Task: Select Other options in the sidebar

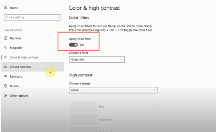Action: tap(19, 96)
